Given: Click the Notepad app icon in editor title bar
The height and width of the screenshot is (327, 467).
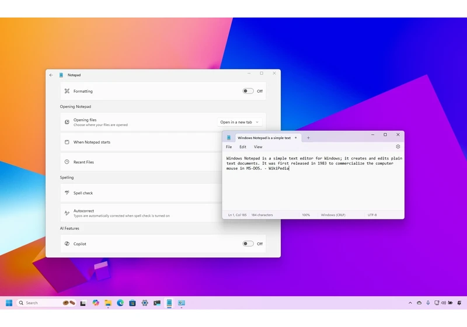Looking at the screenshot, I should 229,138.
